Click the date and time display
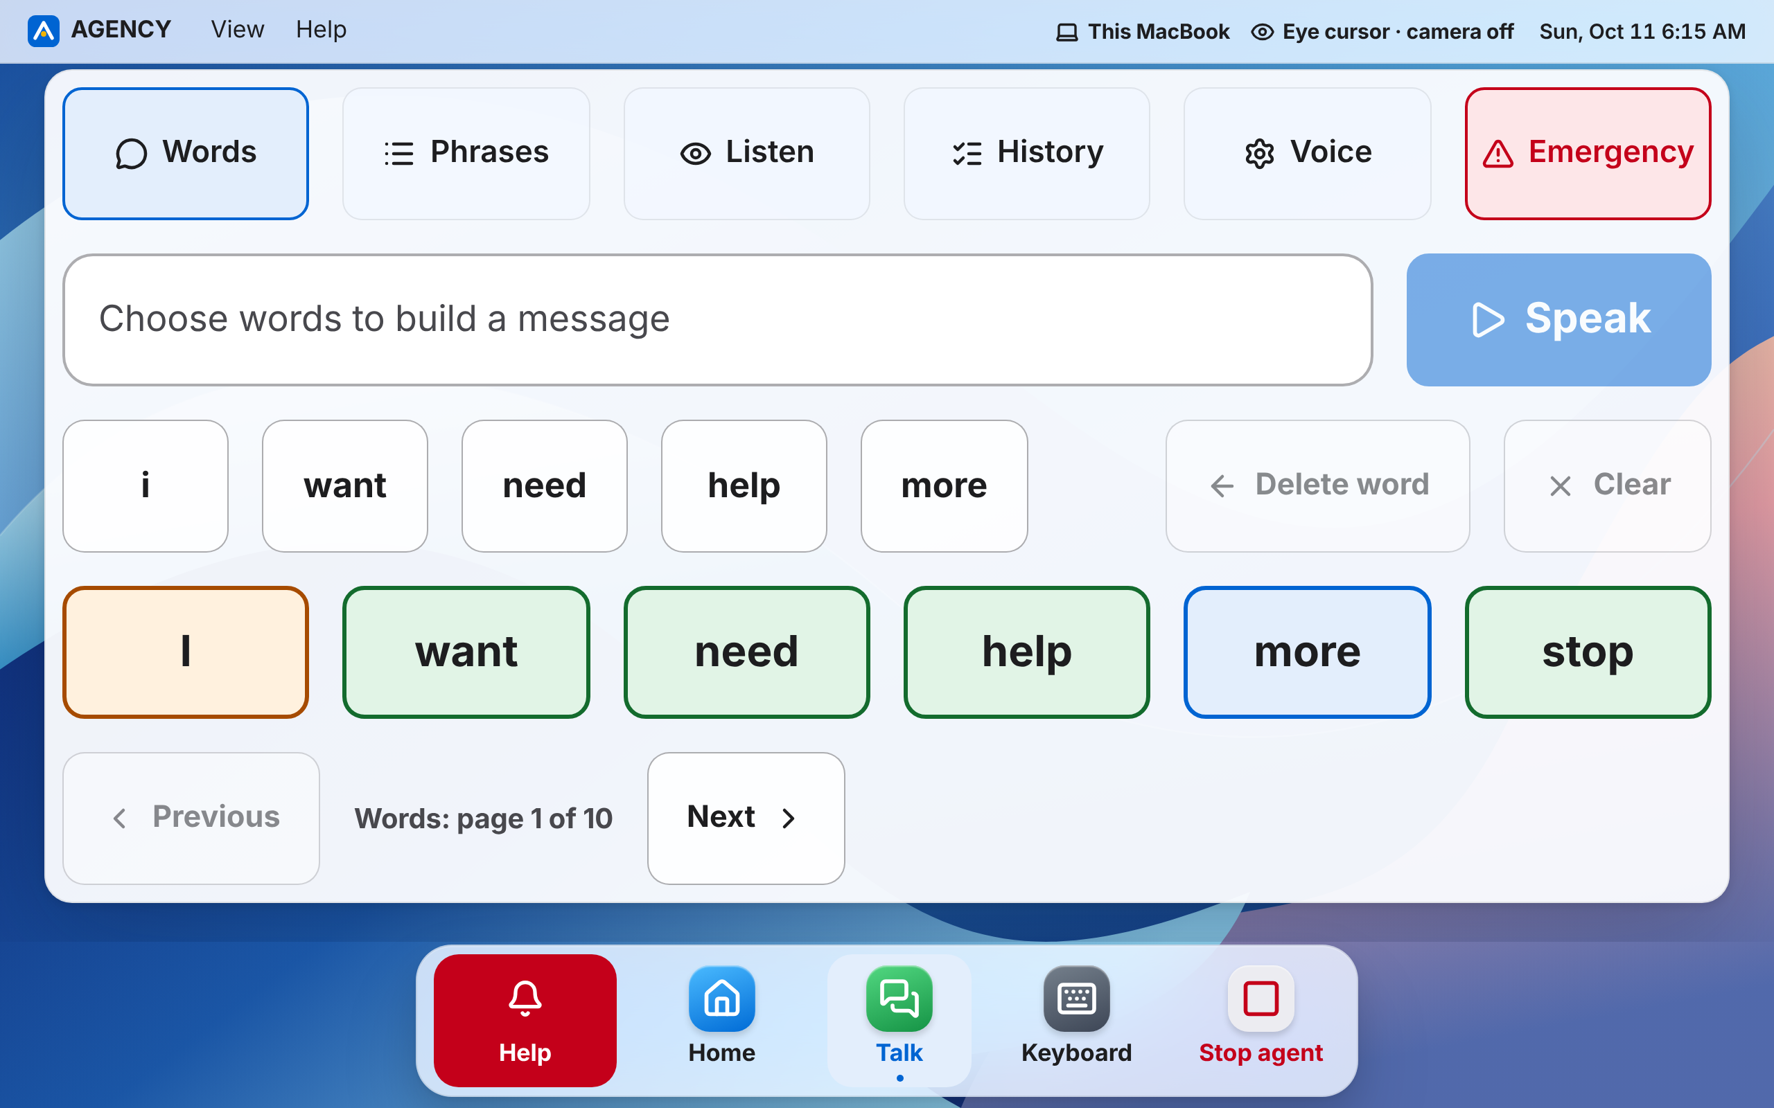 tap(1642, 32)
